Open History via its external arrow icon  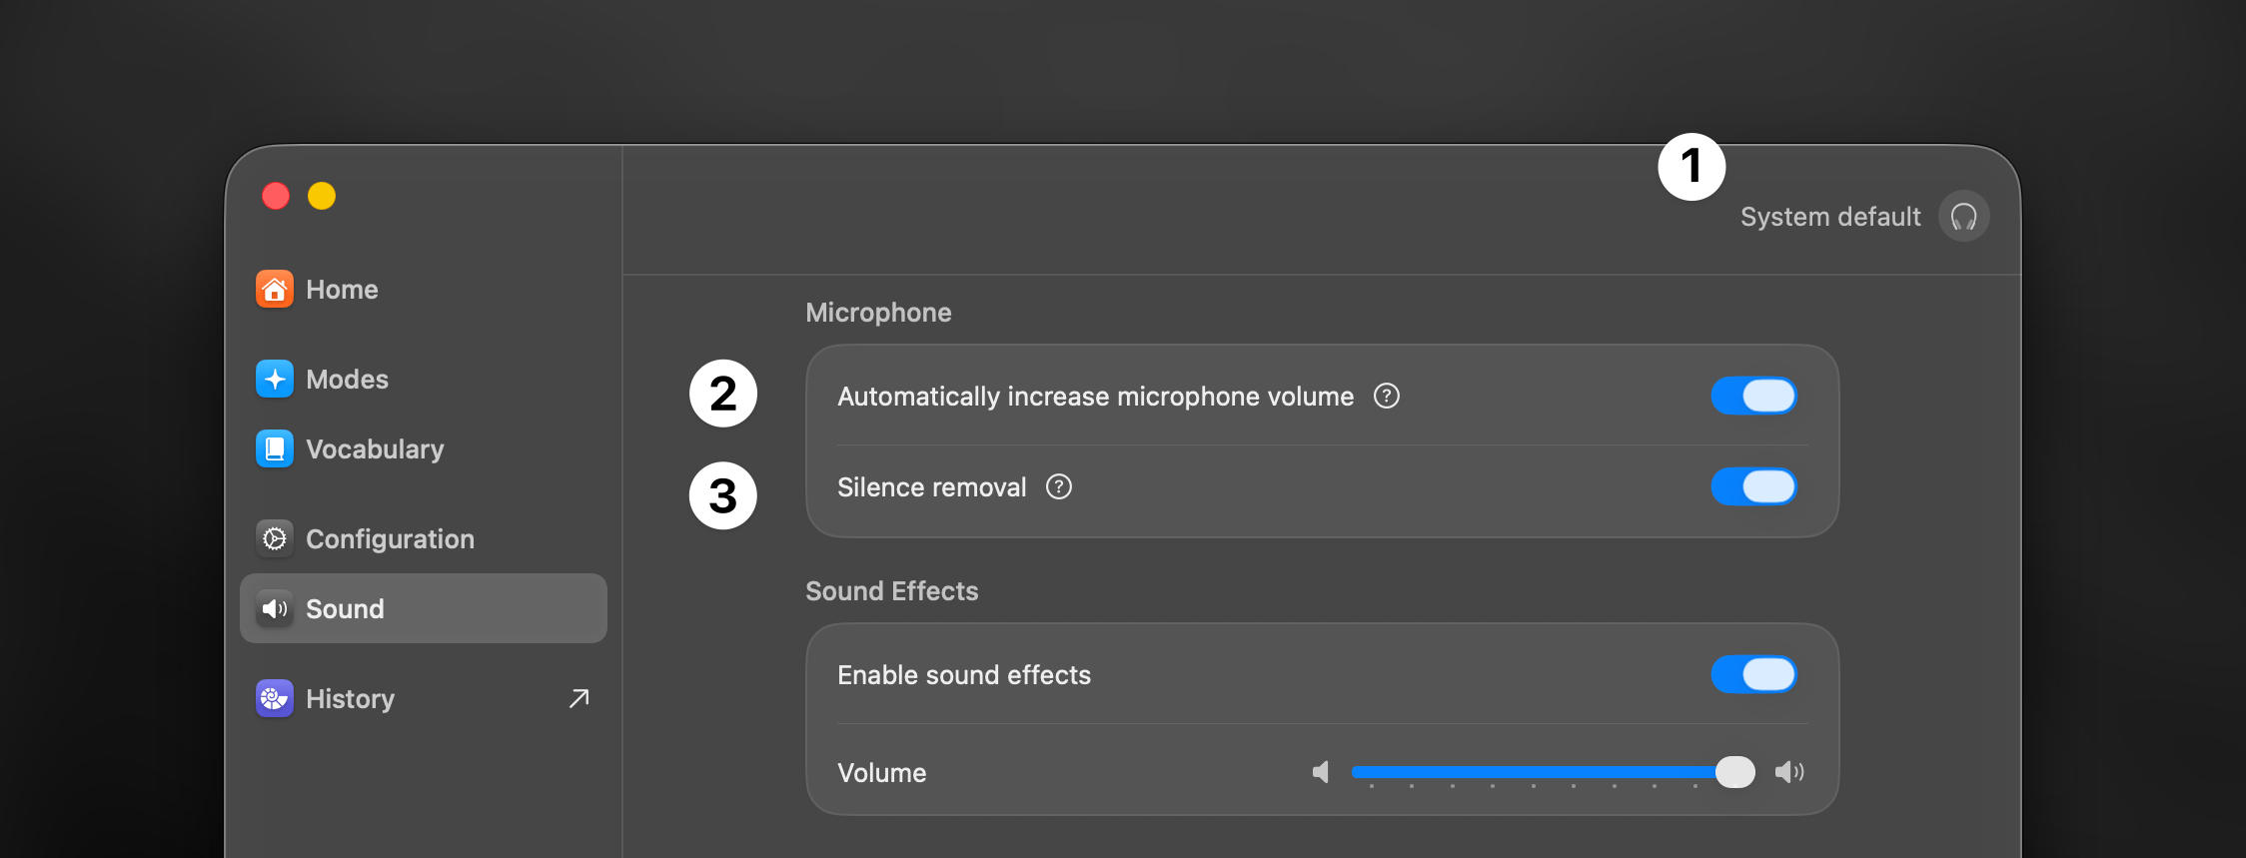pyautogui.click(x=579, y=698)
